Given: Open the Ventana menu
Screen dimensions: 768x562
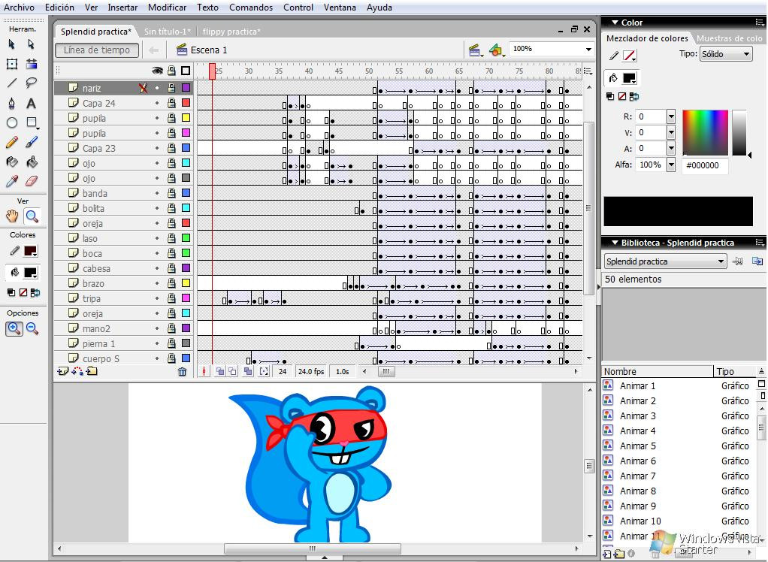Looking at the screenshot, I should coord(340,8).
